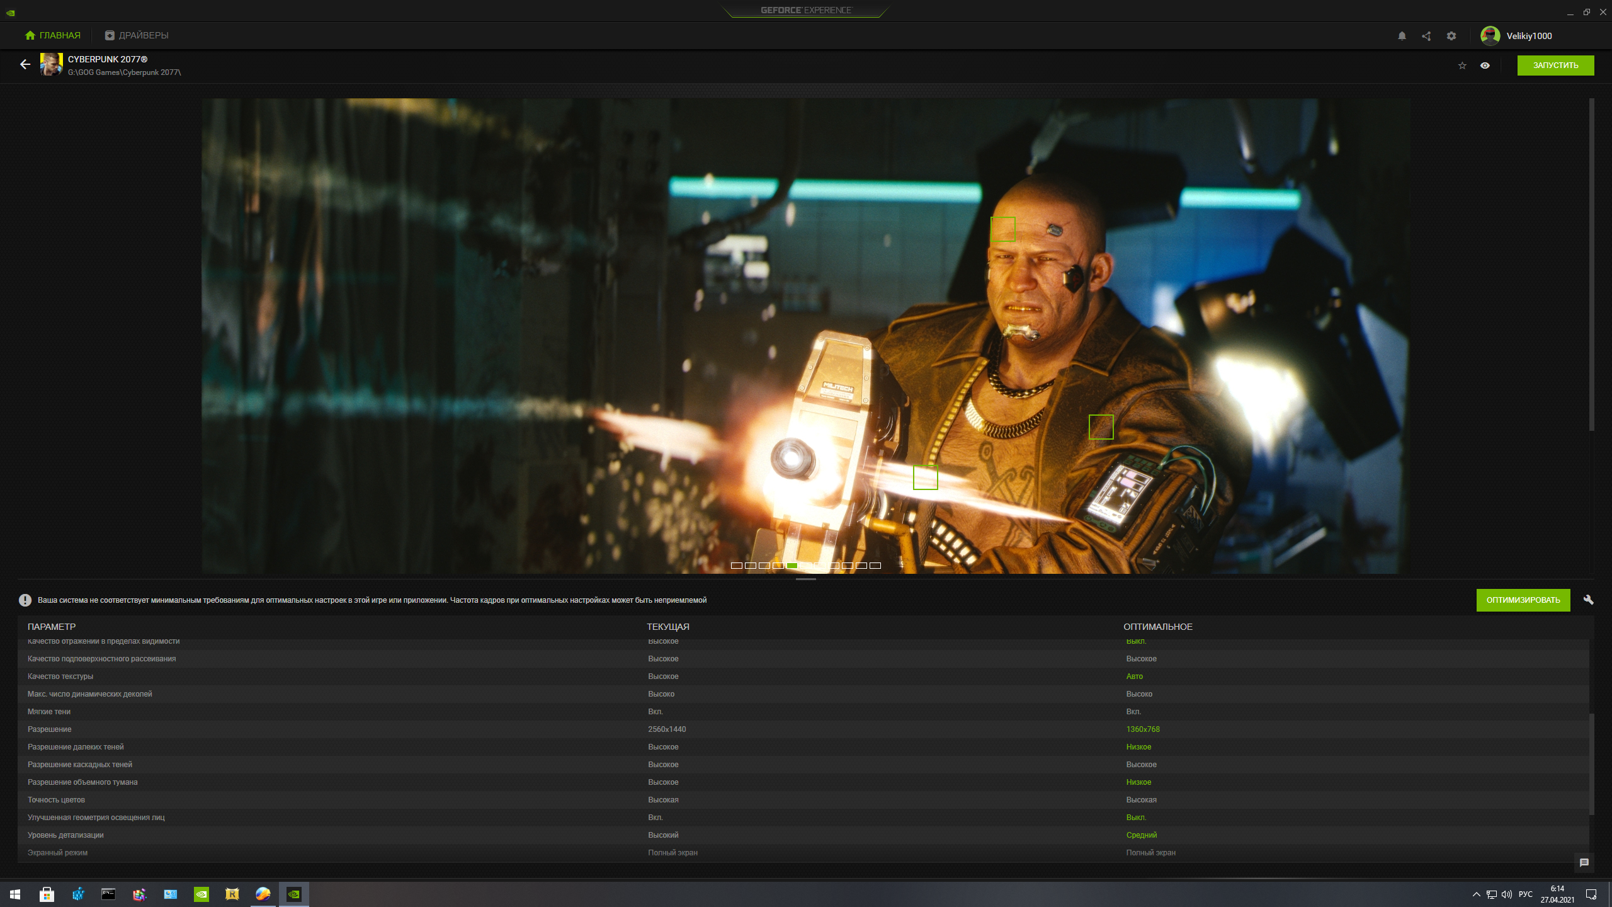Select Разрешение далеких теней row
The width and height of the screenshot is (1612, 907).
tap(803, 747)
